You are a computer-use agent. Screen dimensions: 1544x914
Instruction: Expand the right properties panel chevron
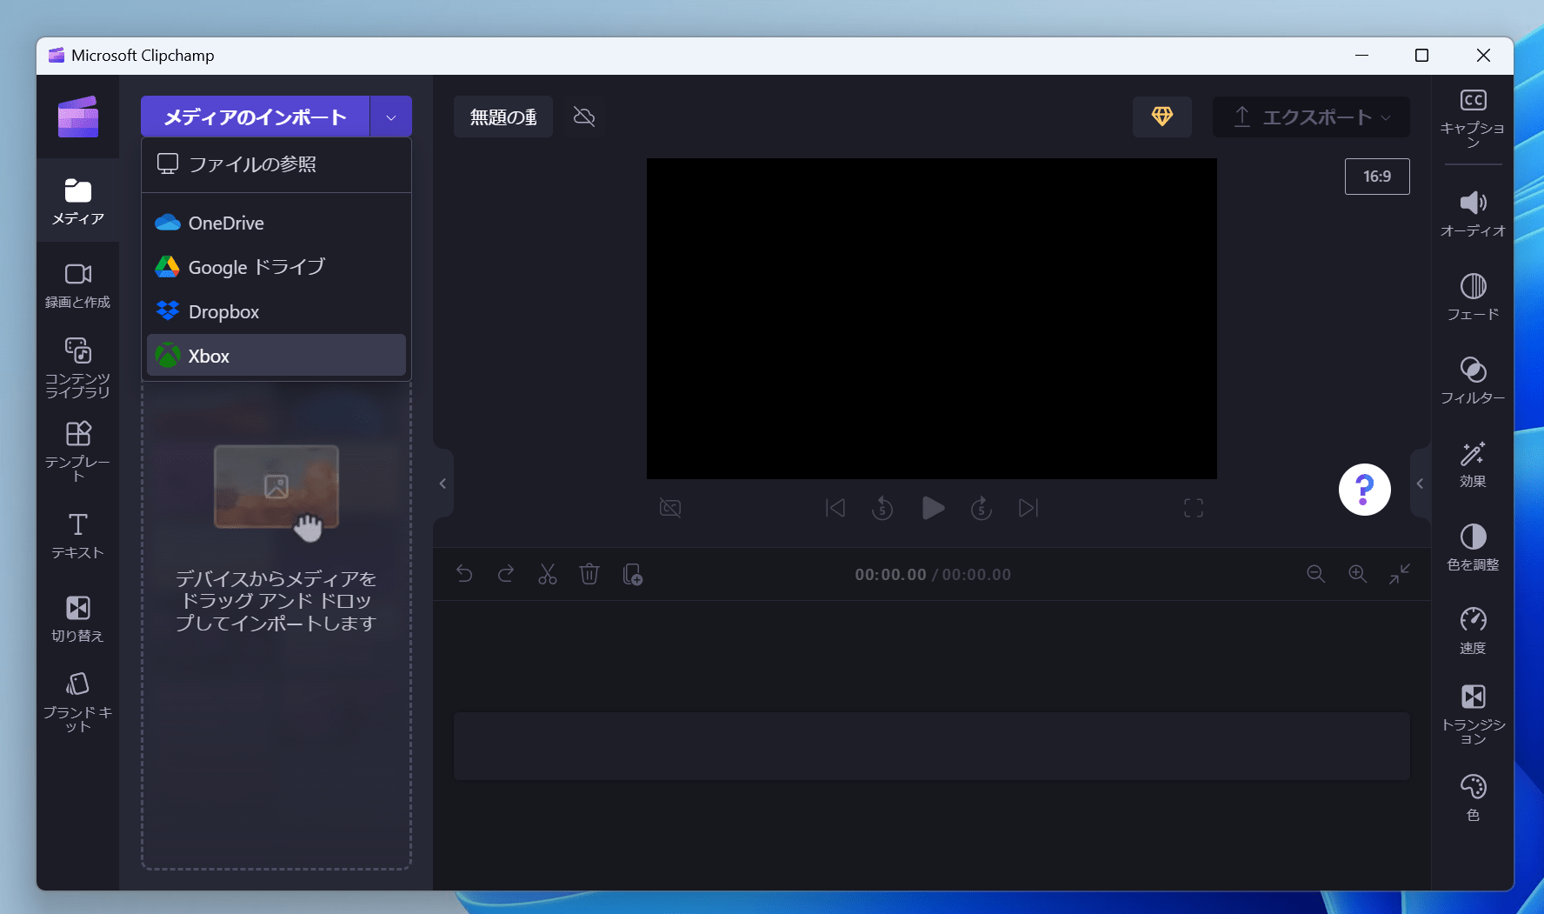tap(1420, 484)
